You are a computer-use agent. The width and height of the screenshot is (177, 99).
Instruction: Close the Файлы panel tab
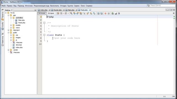point(12,10)
